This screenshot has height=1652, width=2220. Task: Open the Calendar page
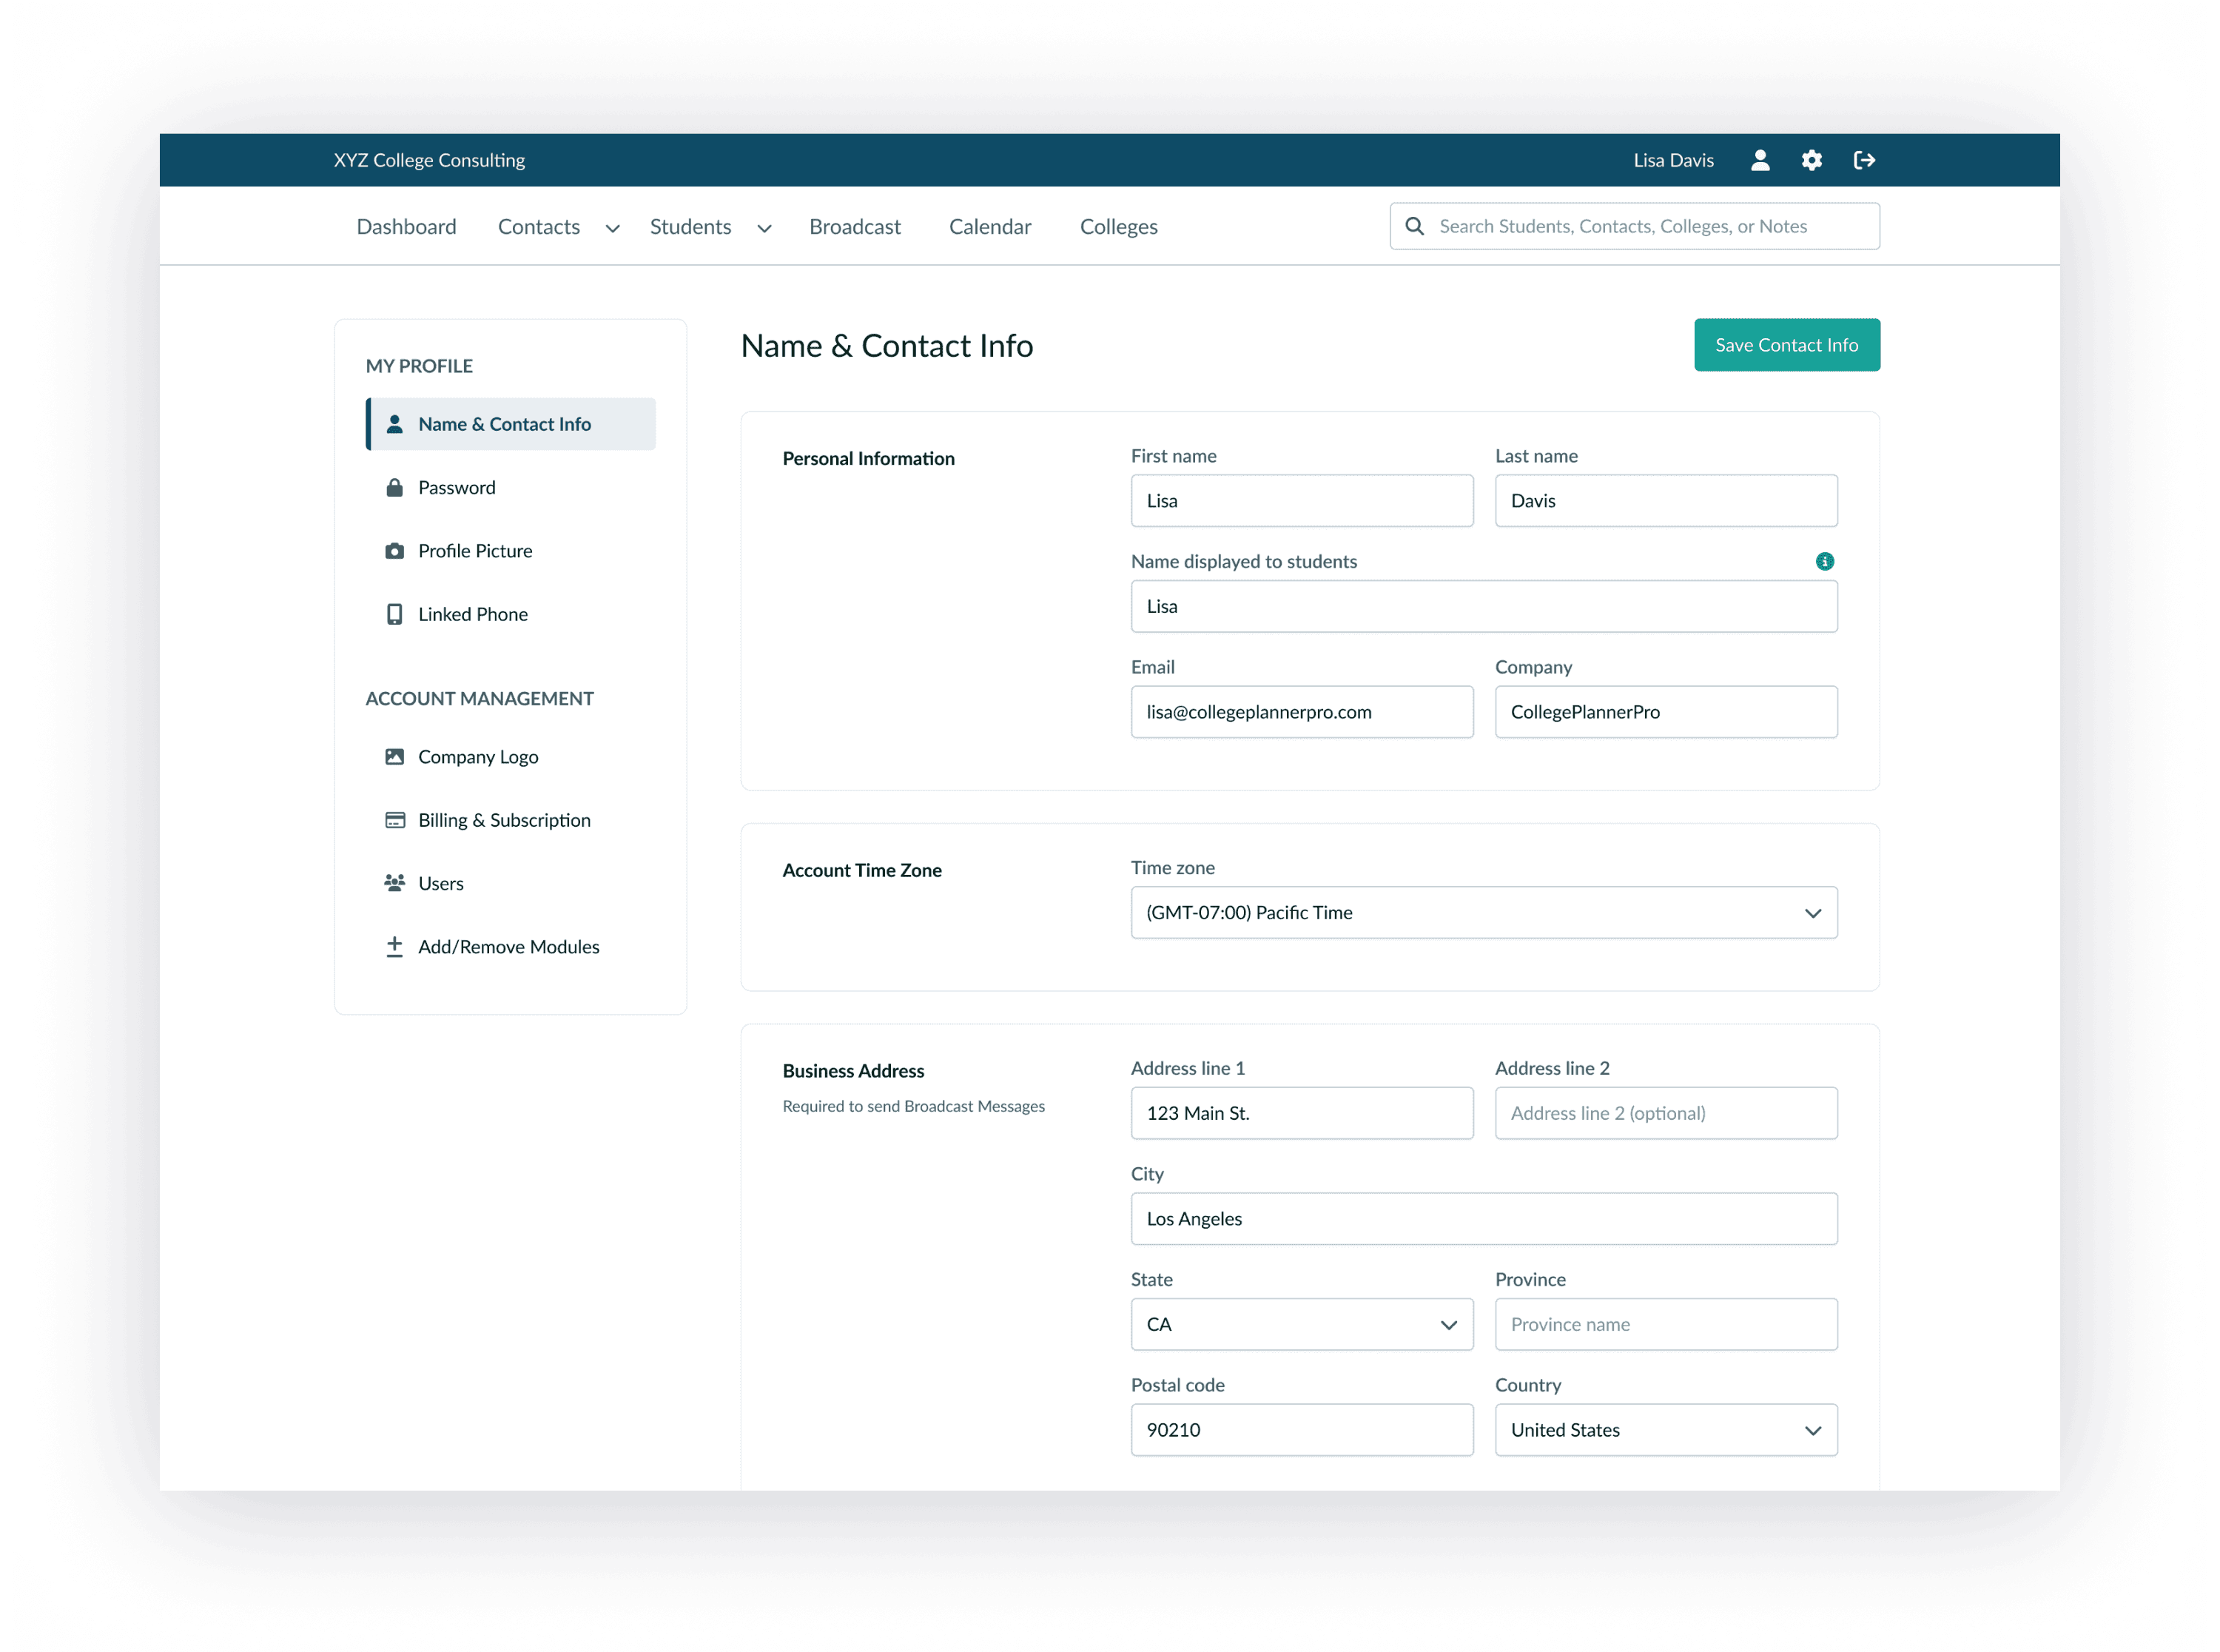click(989, 227)
